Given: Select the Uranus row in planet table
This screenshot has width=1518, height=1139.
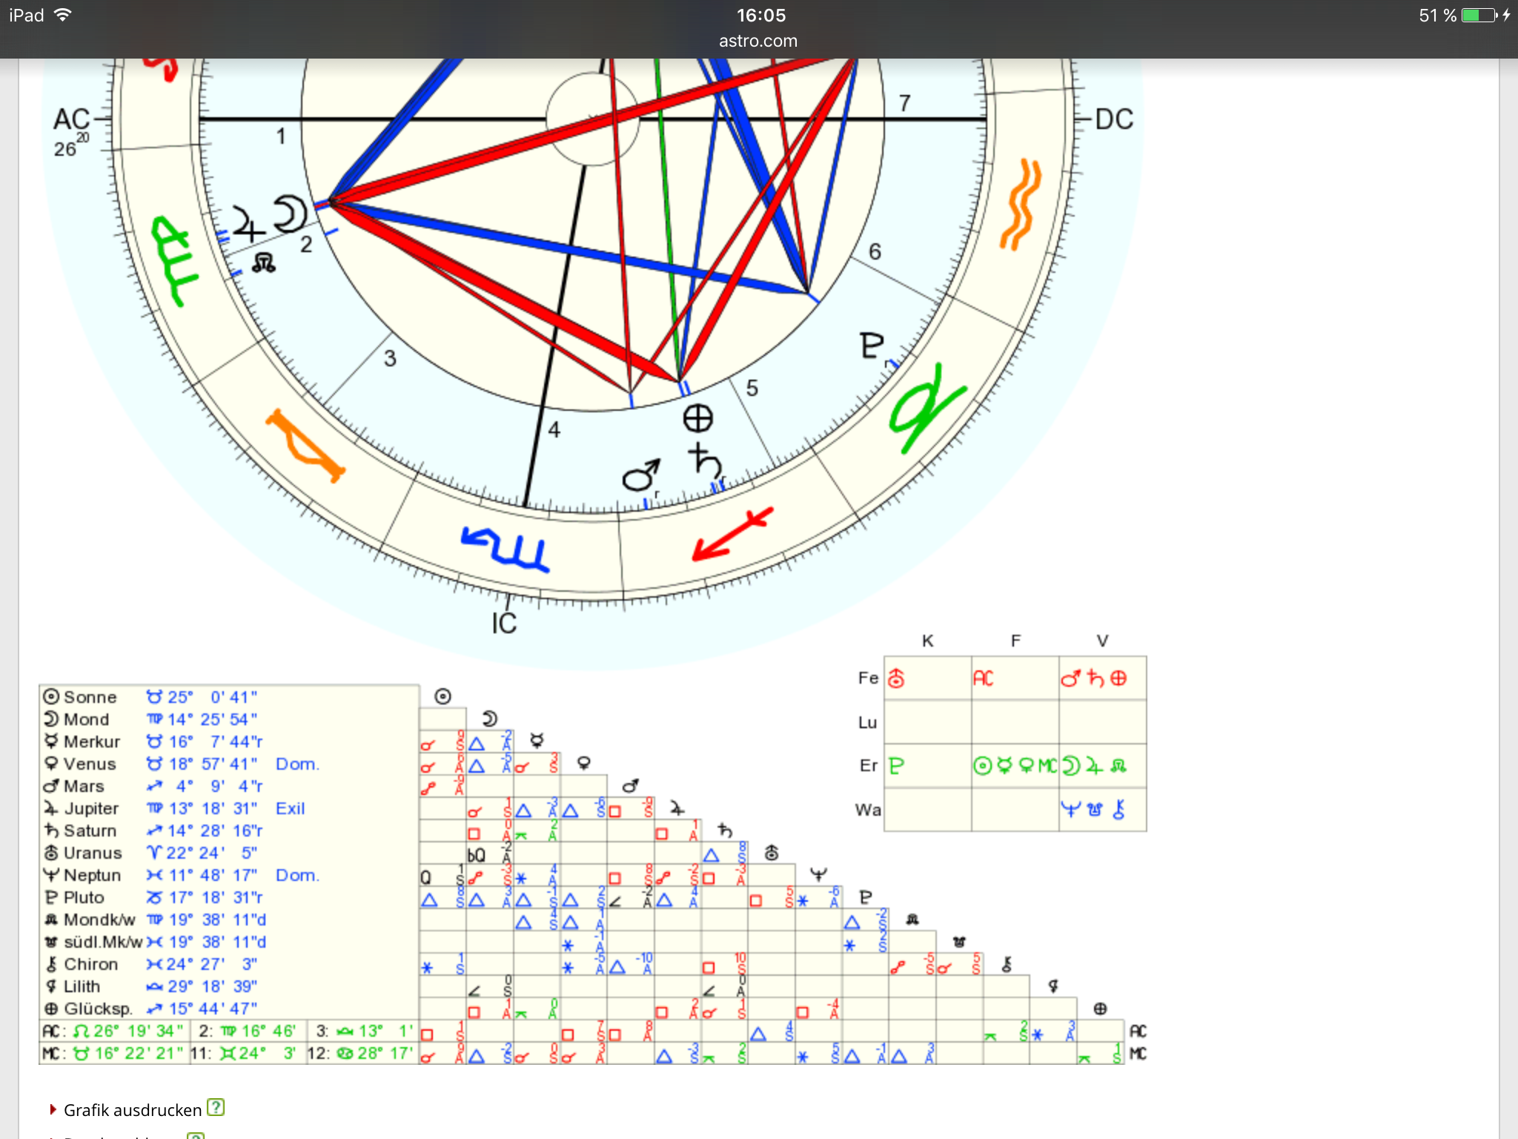Looking at the screenshot, I should pos(229,853).
